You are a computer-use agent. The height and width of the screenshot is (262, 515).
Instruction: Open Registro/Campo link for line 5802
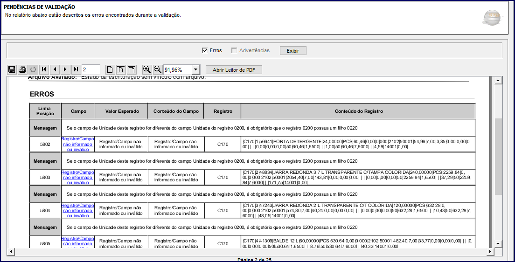point(78,144)
